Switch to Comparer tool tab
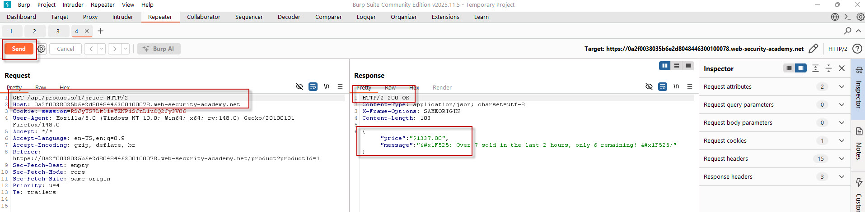The height and width of the screenshot is (212, 865). point(328,17)
